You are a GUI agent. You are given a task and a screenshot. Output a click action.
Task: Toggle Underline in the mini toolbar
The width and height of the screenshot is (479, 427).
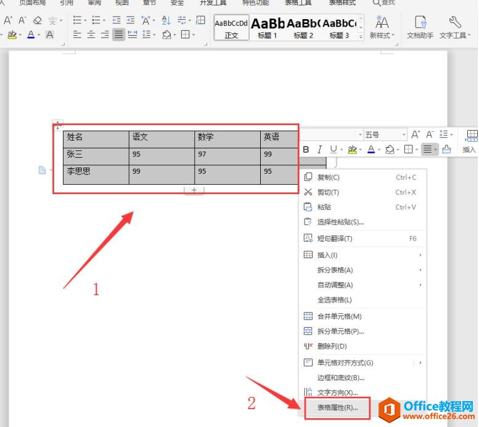point(334,149)
